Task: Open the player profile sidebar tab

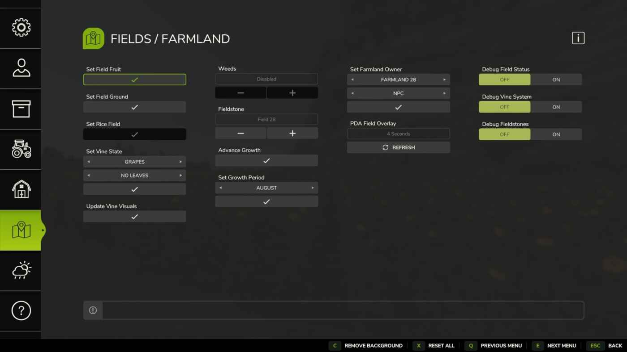Action: pyautogui.click(x=21, y=68)
